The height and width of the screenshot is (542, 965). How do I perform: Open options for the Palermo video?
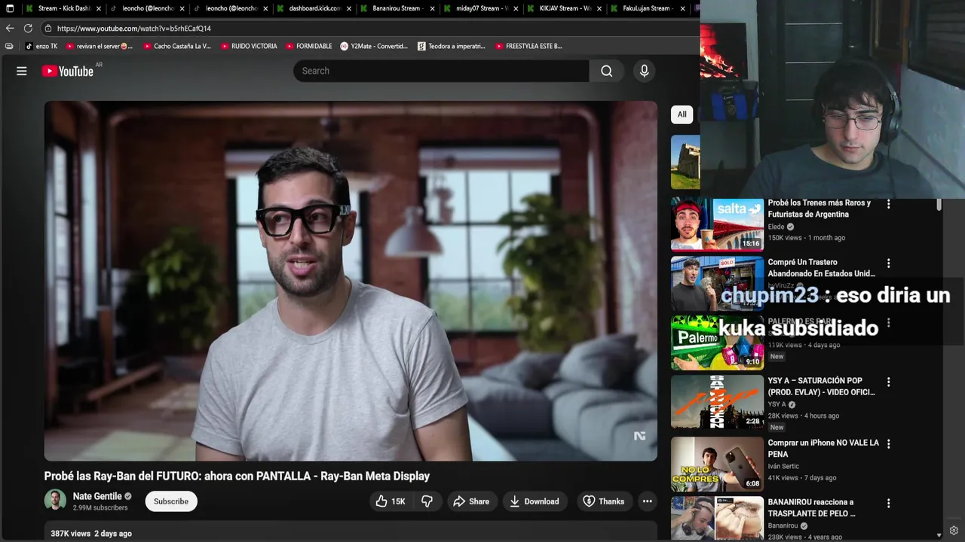pyautogui.click(x=888, y=322)
